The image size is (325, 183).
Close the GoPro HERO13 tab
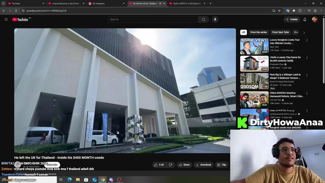point(204,3)
